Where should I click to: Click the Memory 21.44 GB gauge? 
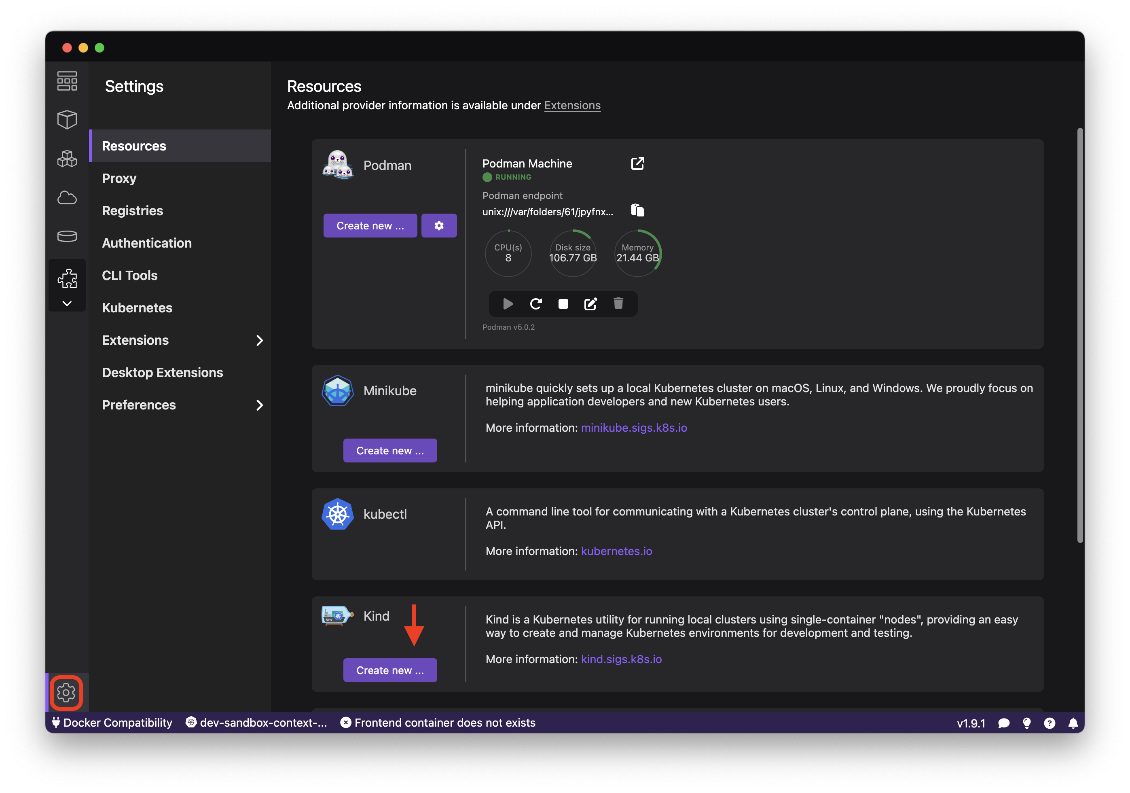pos(638,253)
